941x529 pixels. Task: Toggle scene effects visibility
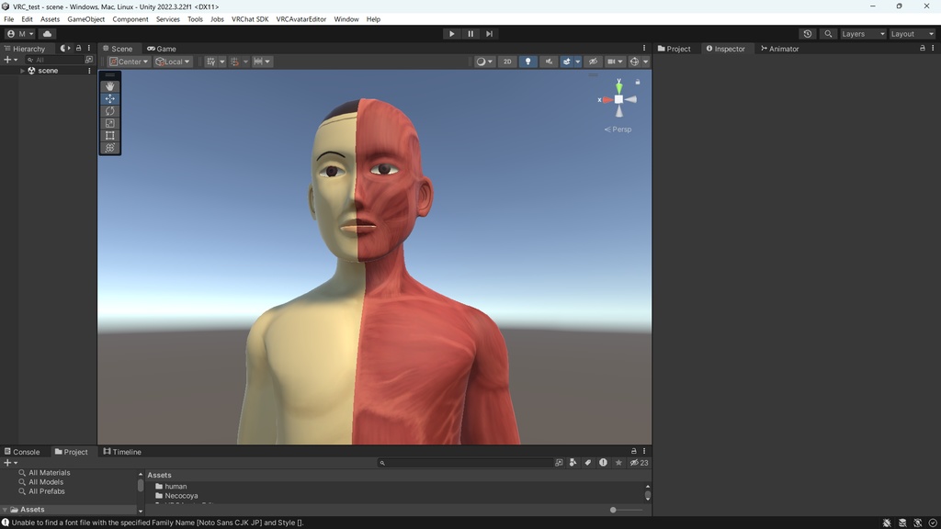point(567,61)
